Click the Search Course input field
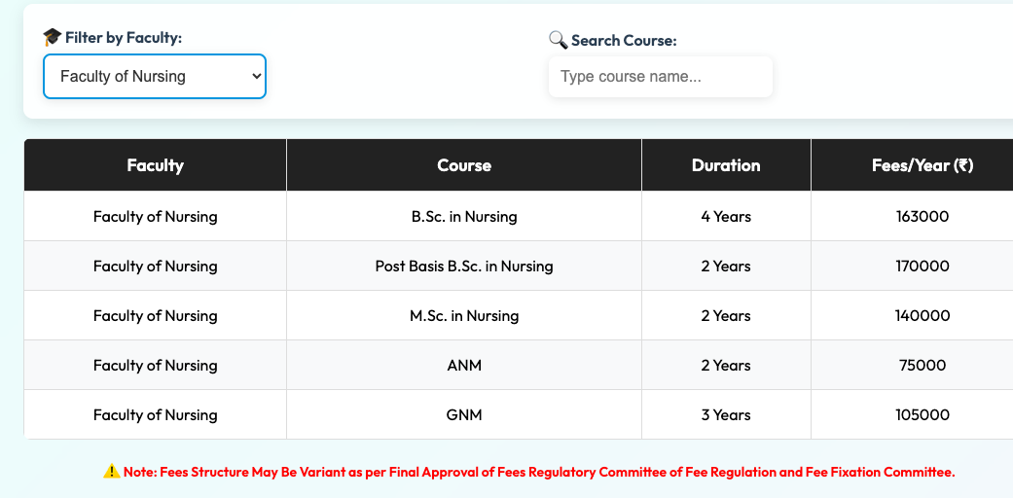 [660, 77]
